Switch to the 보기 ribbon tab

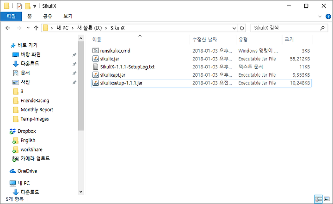(x=68, y=16)
